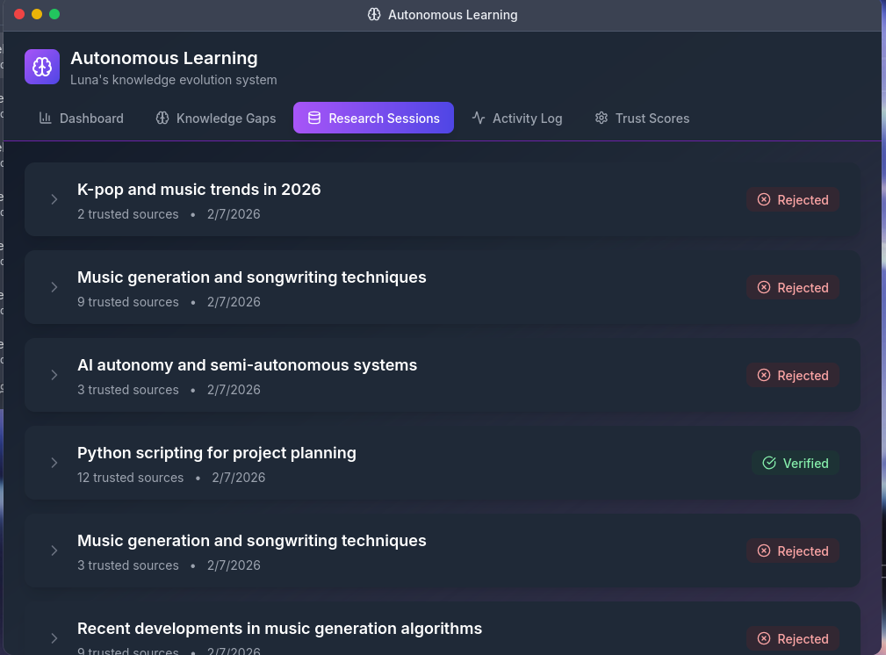Click Rejected badge on Recent developments session
886x655 pixels.
pyautogui.click(x=793, y=638)
